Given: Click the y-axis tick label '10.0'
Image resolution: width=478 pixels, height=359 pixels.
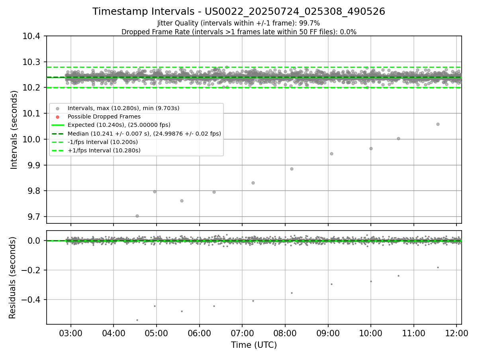Looking at the screenshot, I should [32, 140].
